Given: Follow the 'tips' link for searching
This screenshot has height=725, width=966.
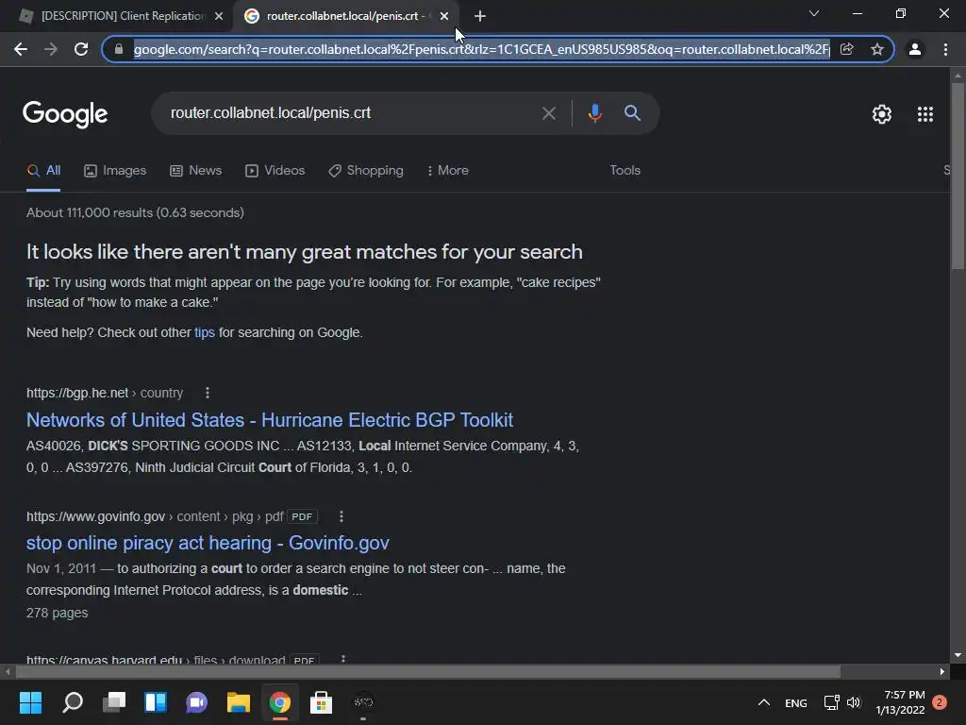Looking at the screenshot, I should coord(205,332).
